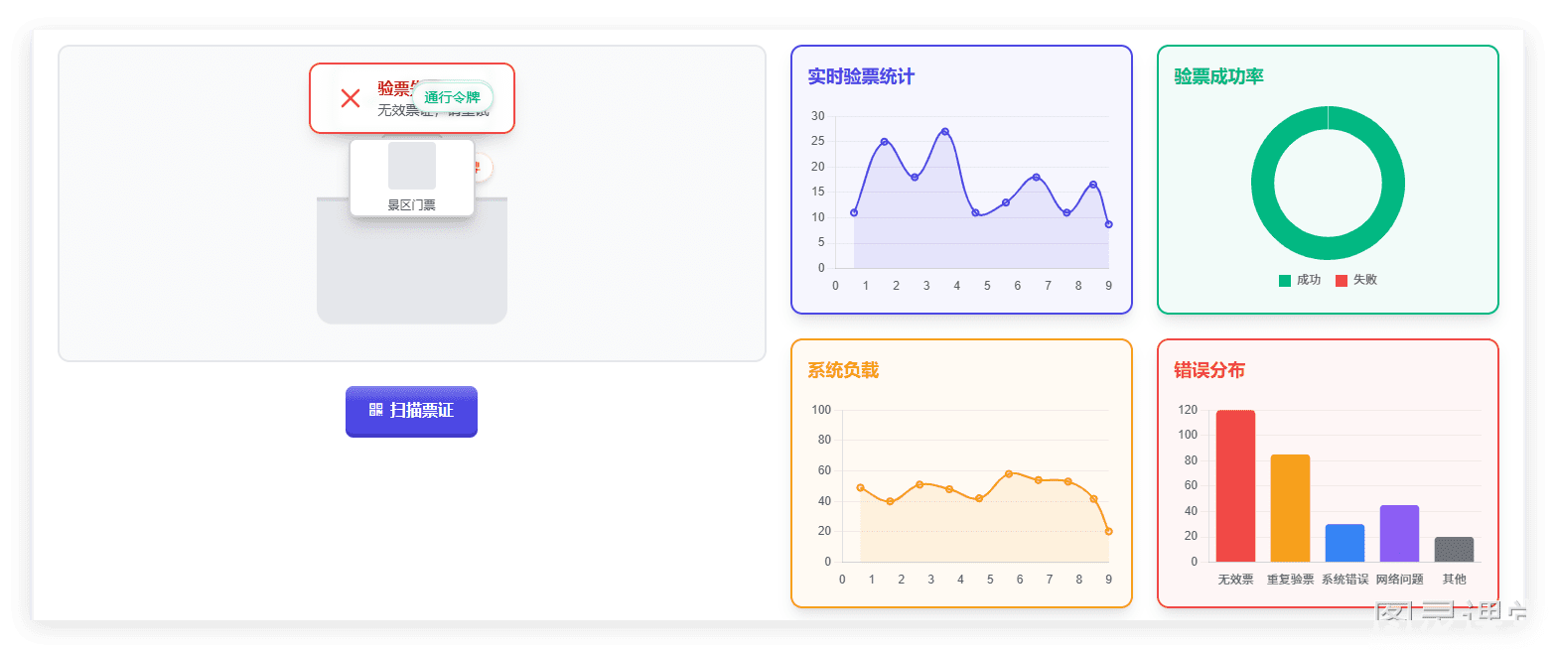Click the 景区门票 ticket card

pyautogui.click(x=412, y=178)
